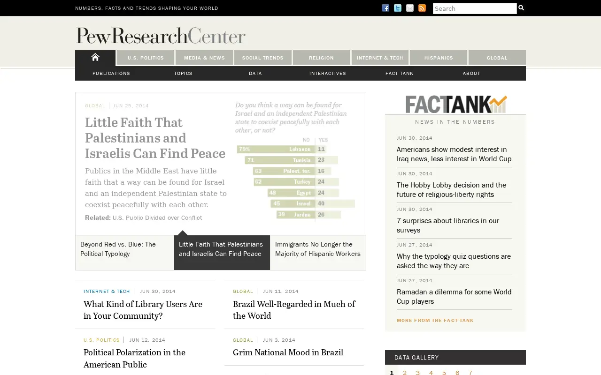The height and width of the screenshot is (375, 601).
Task: Open the About menu item
Action: (x=471, y=73)
